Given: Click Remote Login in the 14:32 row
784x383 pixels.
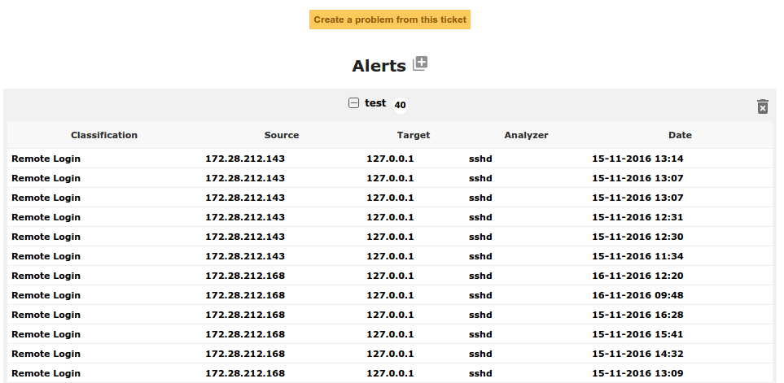Looking at the screenshot, I should tap(46, 354).
